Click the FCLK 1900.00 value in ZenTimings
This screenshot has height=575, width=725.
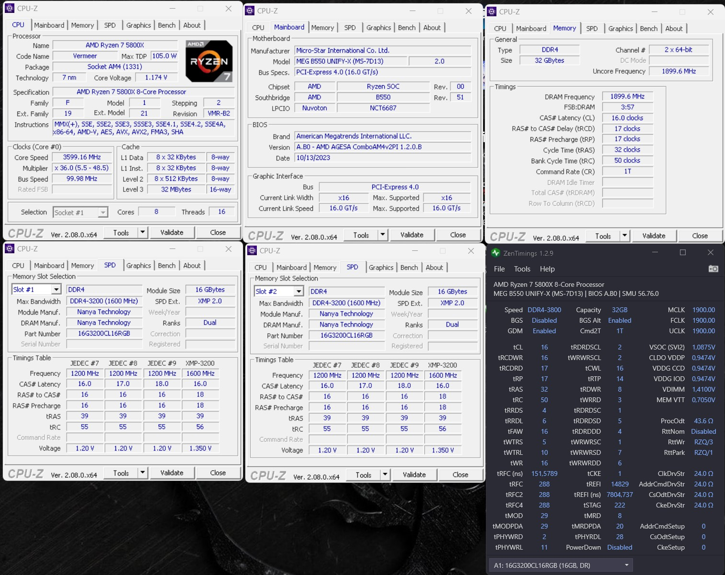coord(703,320)
